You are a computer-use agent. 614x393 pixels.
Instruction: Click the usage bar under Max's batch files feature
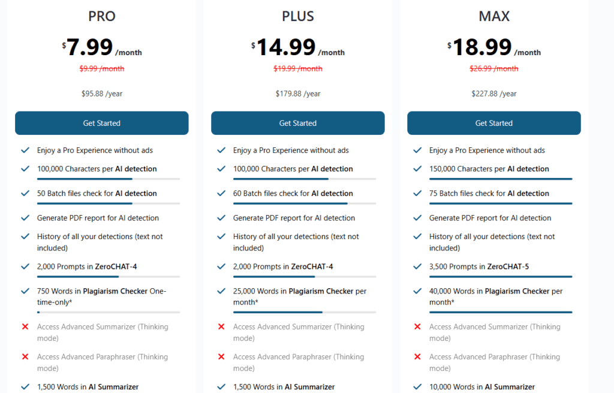pyautogui.click(x=500, y=204)
